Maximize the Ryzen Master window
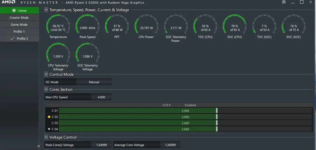The image size is (316, 150). (x=302, y=2)
